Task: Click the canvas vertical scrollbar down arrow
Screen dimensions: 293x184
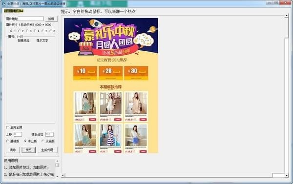Action: click(287, 175)
